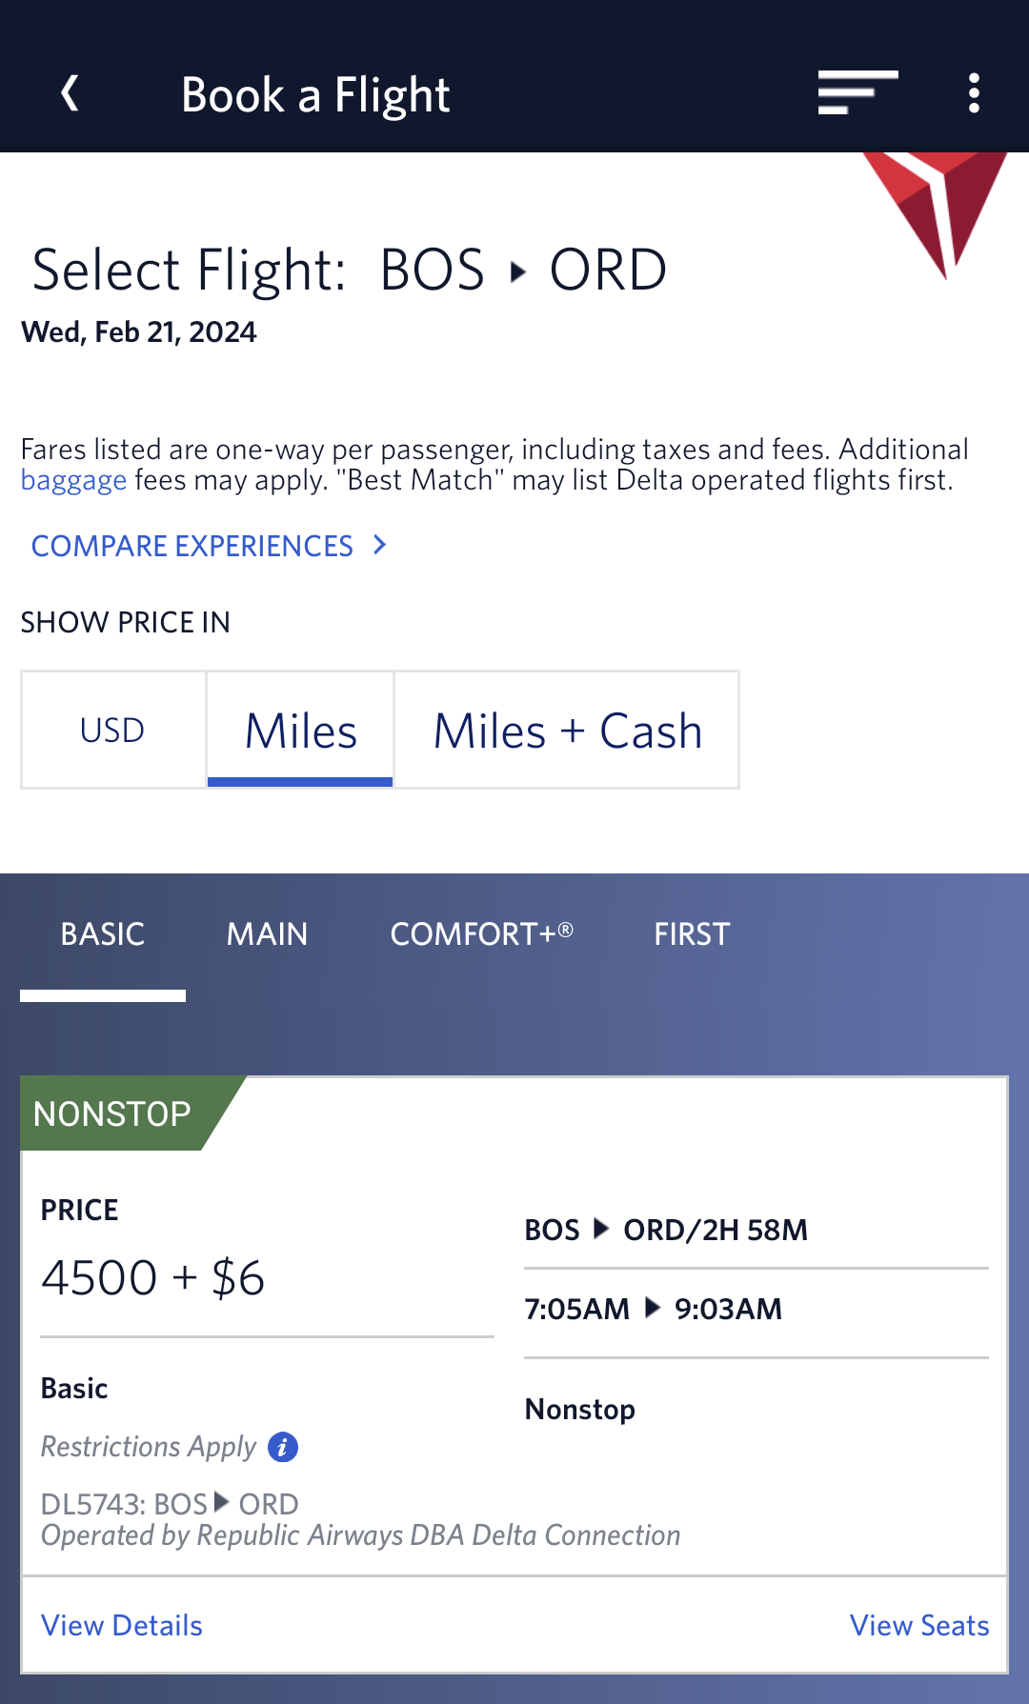The image size is (1029, 1704).
Task: Switch to the Main fare tab
Action: (267, 934)
